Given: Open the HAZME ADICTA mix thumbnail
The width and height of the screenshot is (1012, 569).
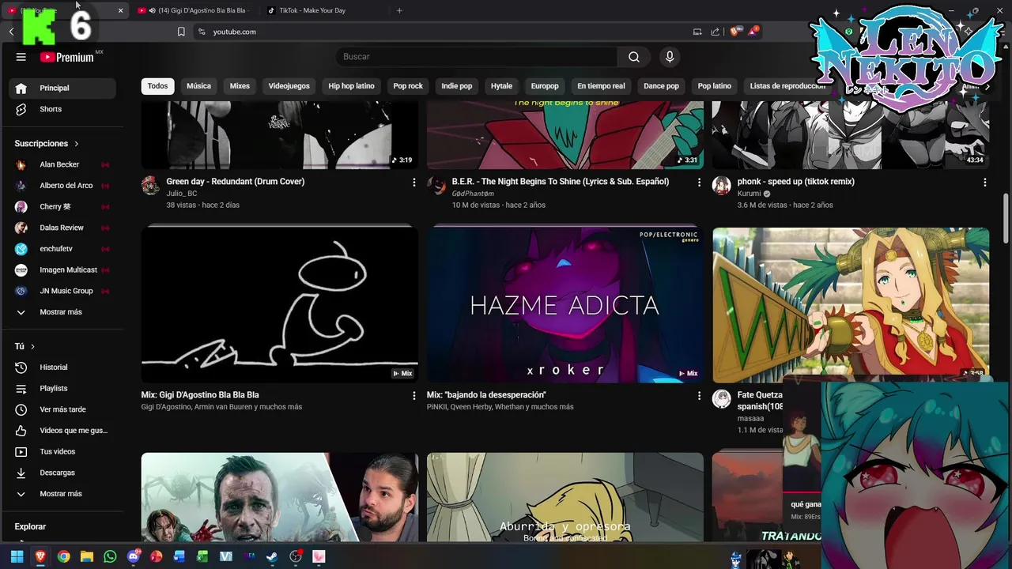Looking at the screenshot, I should (x=565, y=305).
